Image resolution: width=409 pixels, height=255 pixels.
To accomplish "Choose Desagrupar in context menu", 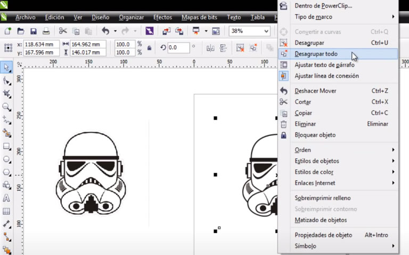I will (x=338, y=43).
